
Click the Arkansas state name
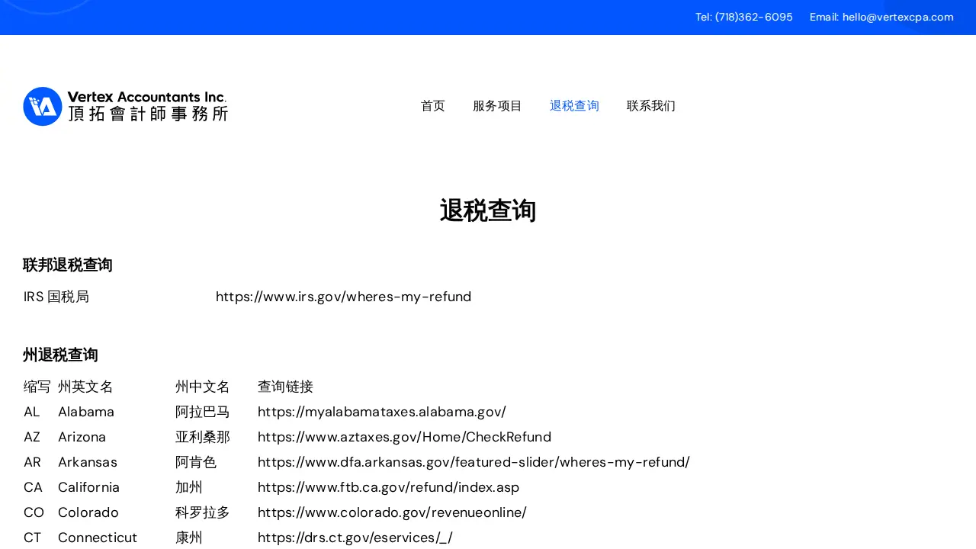[88, 462]
